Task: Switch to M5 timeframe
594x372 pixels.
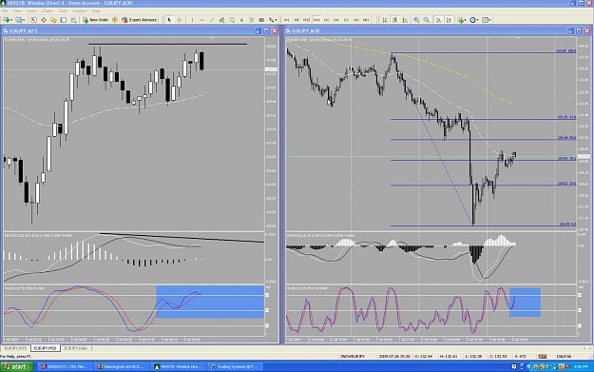Action: click(297, 20)
